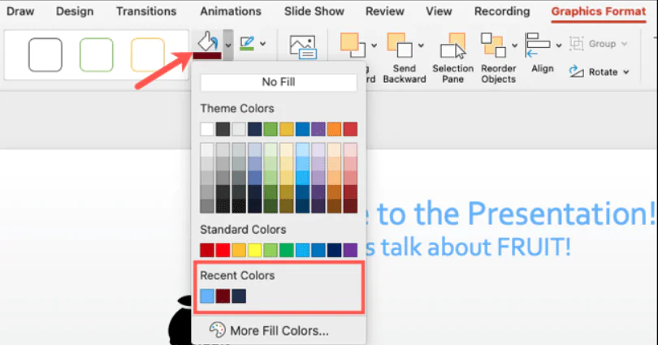This screenshot has height=345, width=658.
Task: Pick dark maroon recent color swatch
Action: [x=223, y=296]
